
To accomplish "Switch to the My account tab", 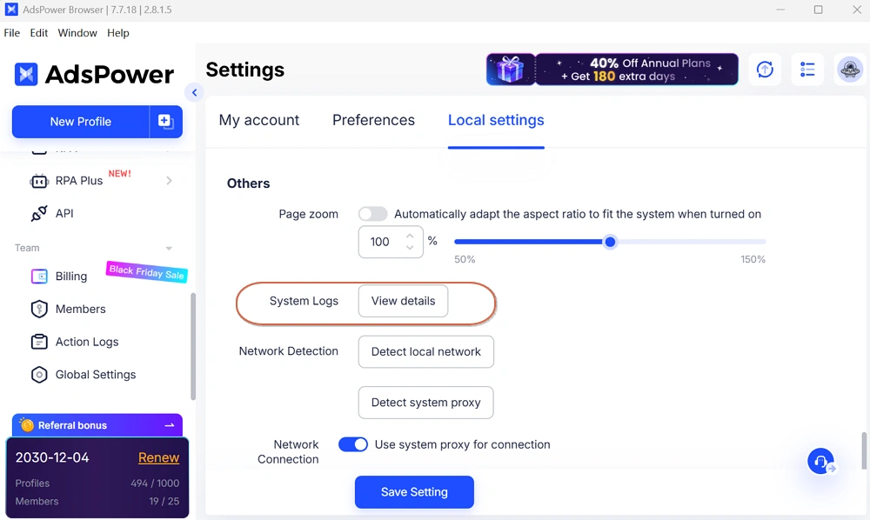I will coord(258,120).
